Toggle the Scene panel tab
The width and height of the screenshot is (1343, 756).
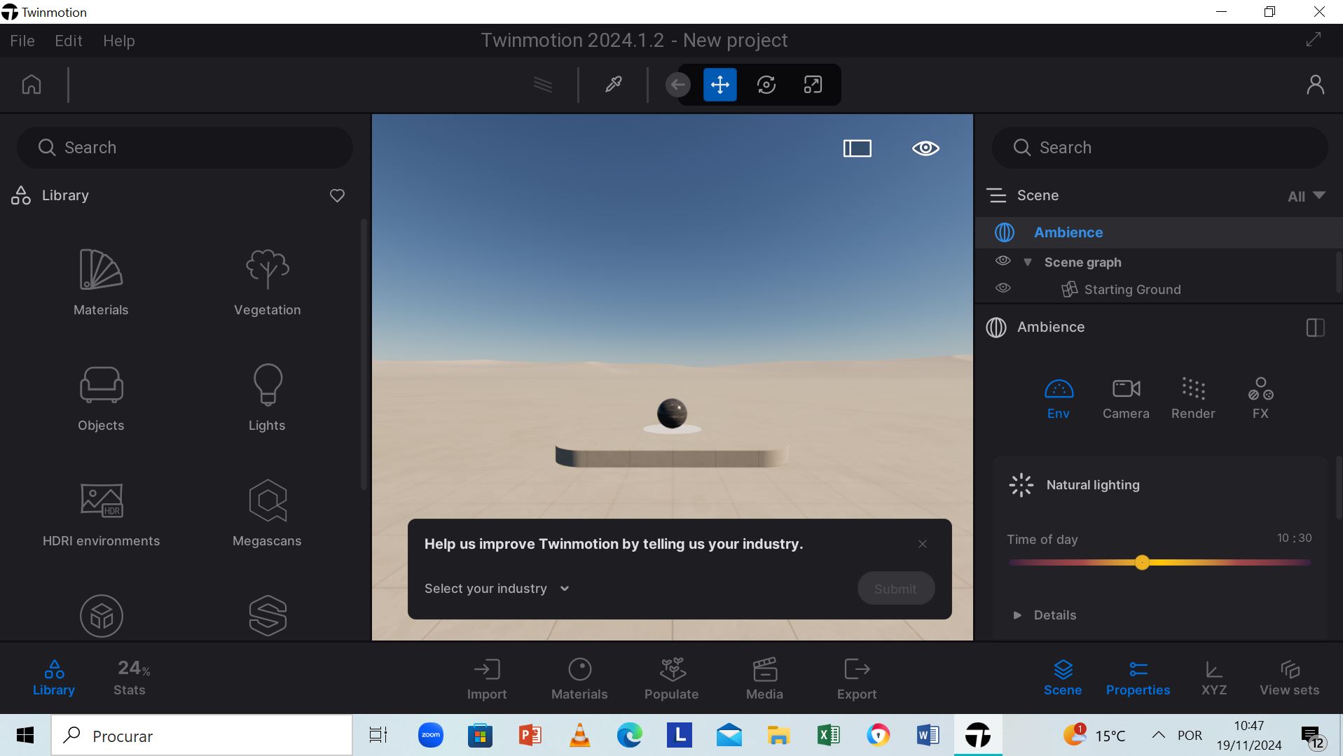pyautogui.click(x=1063, y=678)
